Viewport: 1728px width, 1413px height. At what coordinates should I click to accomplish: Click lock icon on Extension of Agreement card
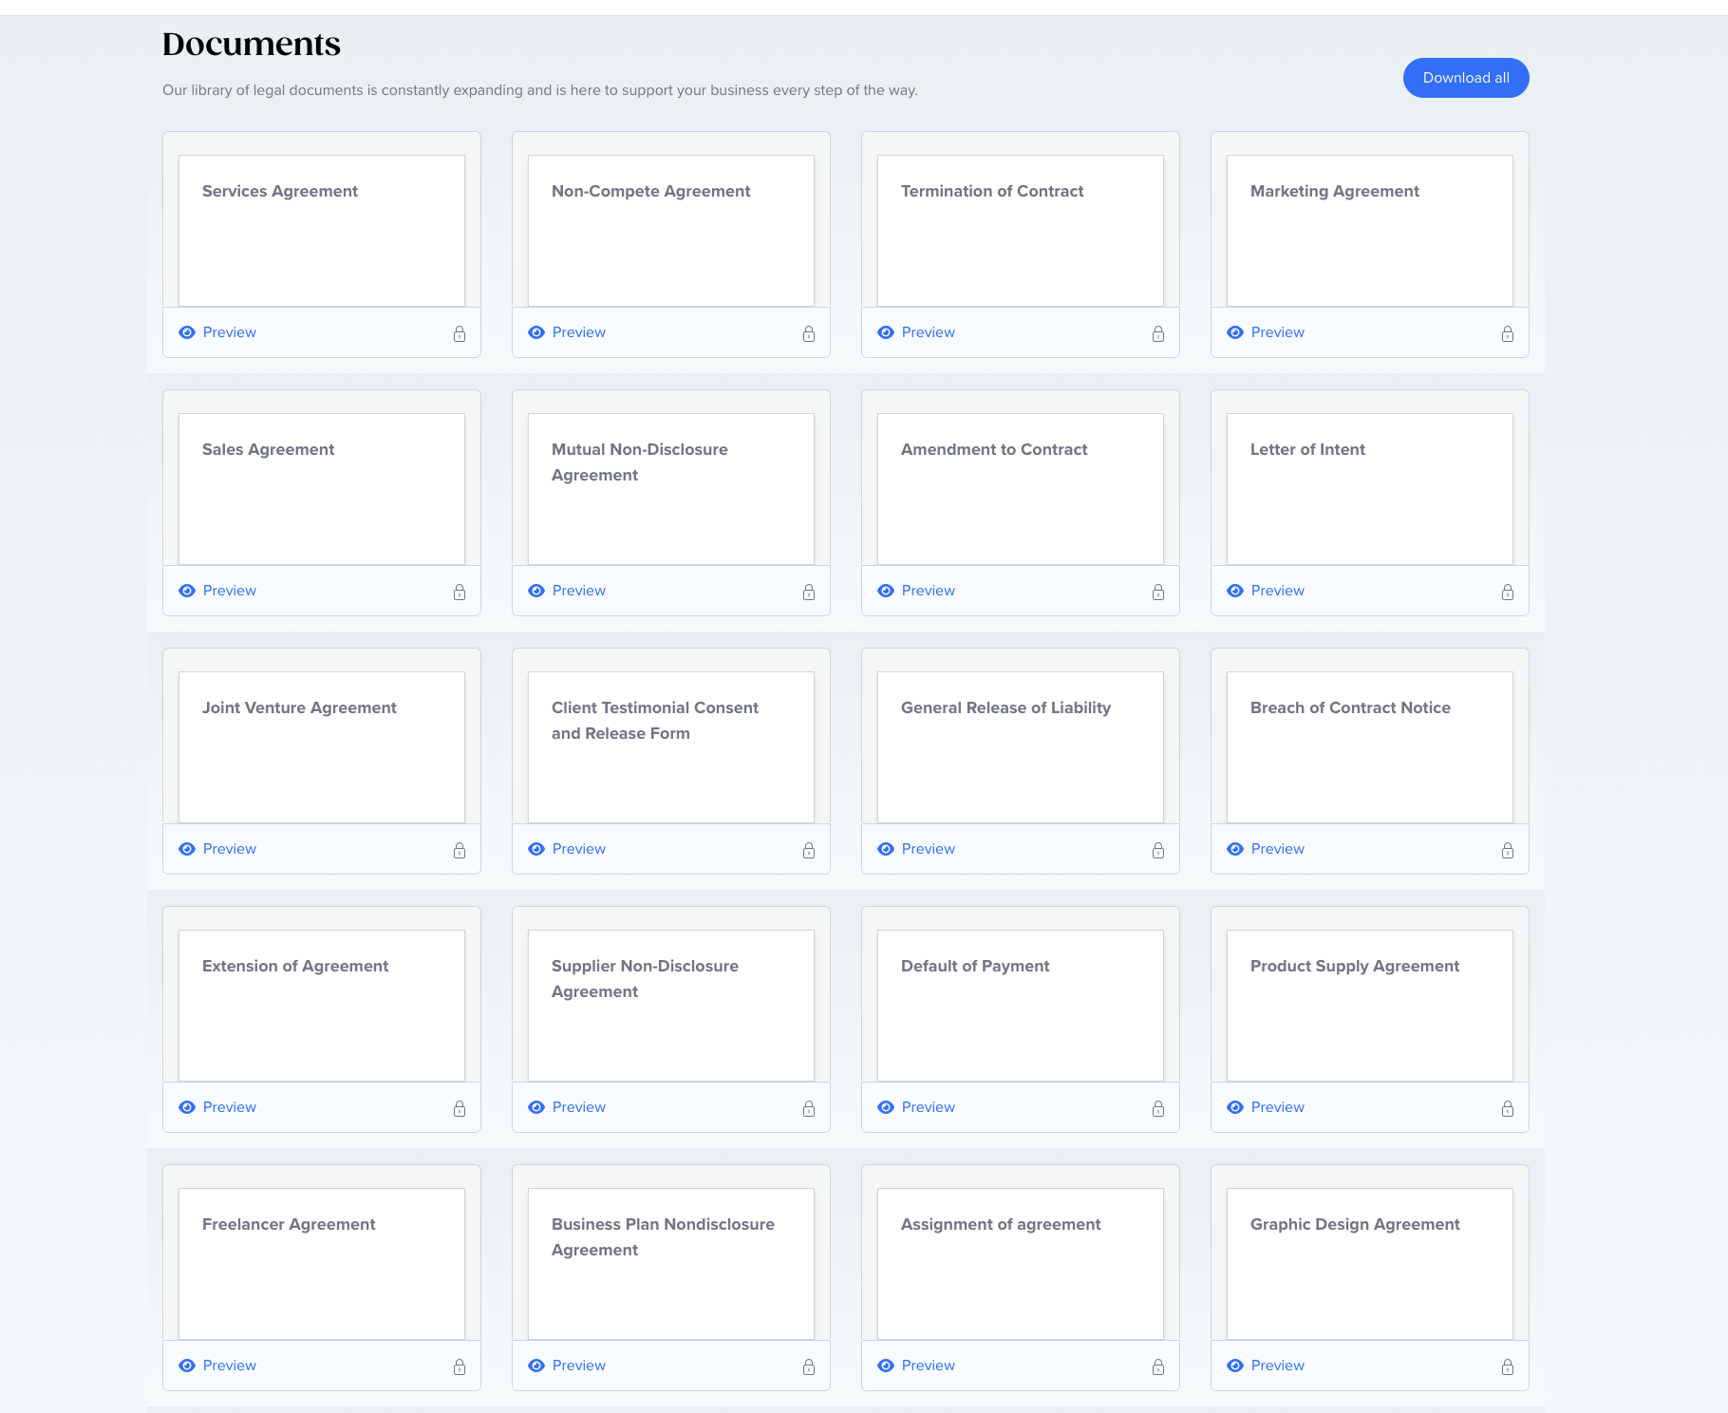[460, 1108]
